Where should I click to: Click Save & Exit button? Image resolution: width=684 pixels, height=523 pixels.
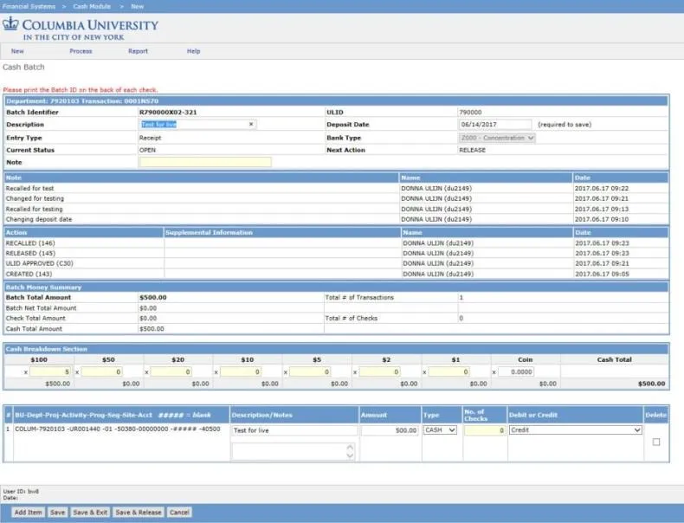(90, 512)
